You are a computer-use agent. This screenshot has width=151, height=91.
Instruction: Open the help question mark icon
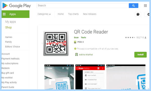coord(138,14)
